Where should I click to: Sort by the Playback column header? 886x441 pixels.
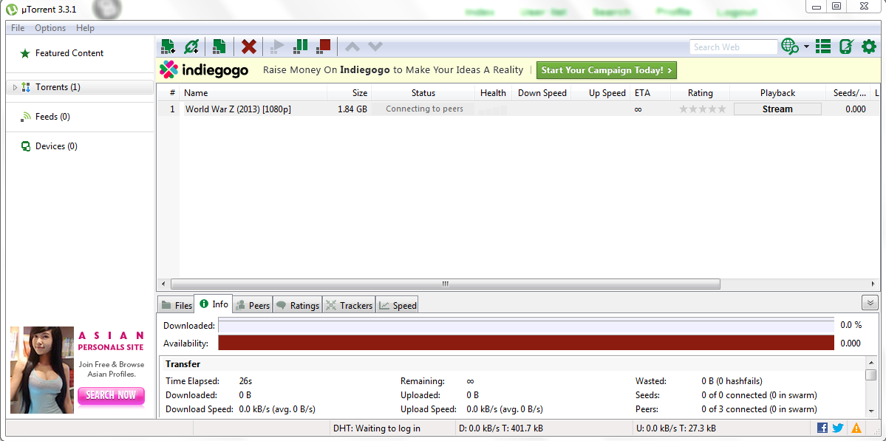[777, 93]
